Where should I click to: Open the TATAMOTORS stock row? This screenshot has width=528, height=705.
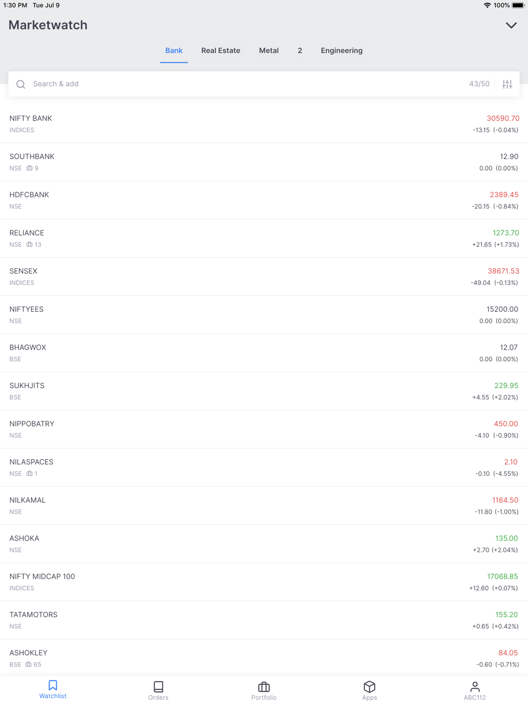pos(264,620)
